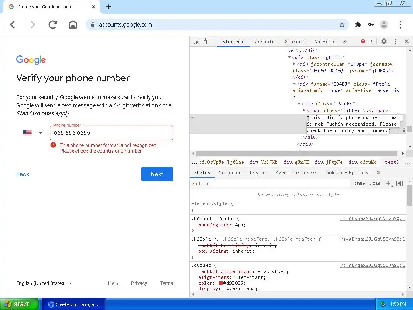Viewport: 413px width, 310px height.
Task: Open the source link beside .H2SoFe rule
Action: 373,239
